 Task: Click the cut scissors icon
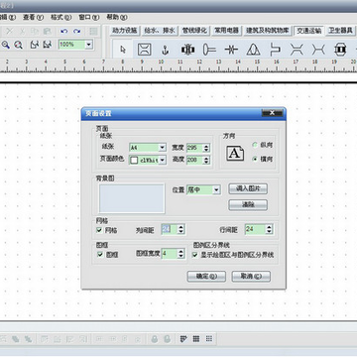[22, 31]
